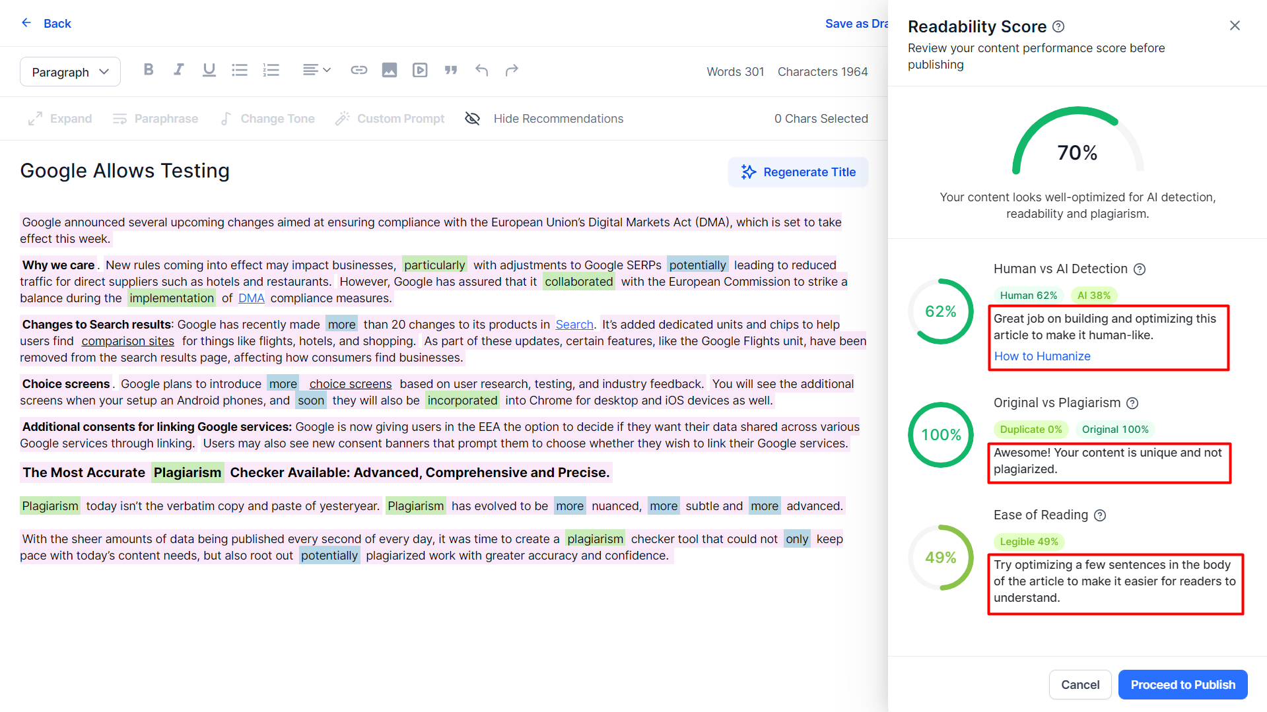Click the article title Google Allows Testing

pos(125,171)
